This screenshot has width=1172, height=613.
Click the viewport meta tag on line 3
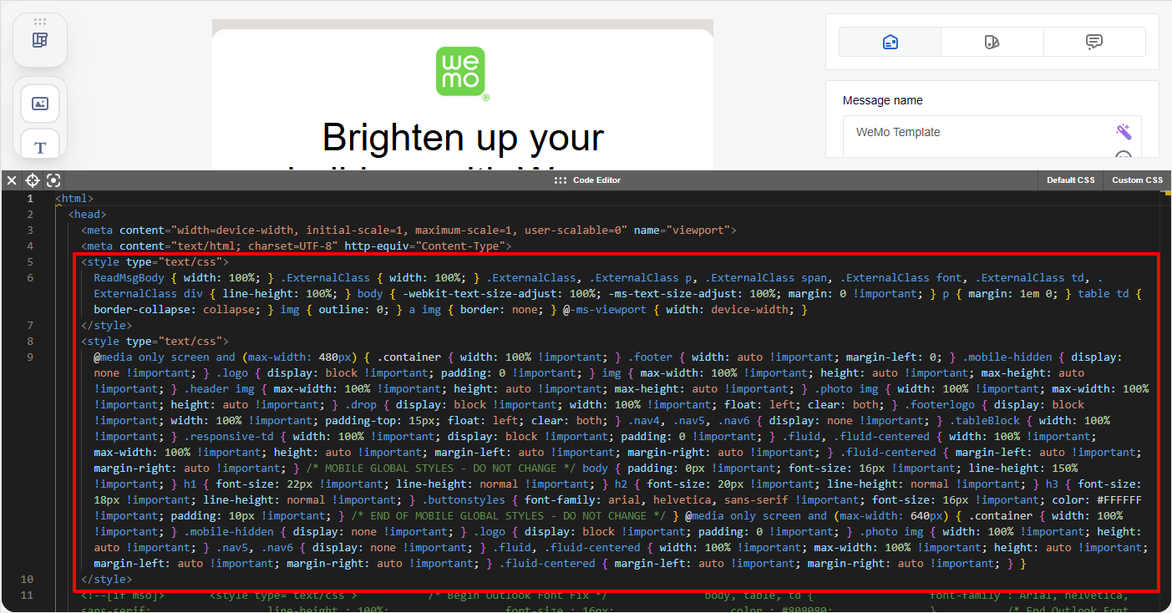coord(408,231)
